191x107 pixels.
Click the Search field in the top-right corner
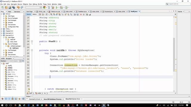tap(178, 4)
